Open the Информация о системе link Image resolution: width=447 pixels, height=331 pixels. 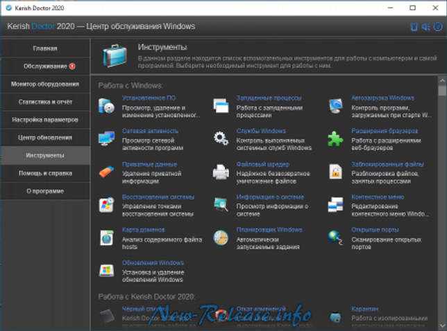270,197
